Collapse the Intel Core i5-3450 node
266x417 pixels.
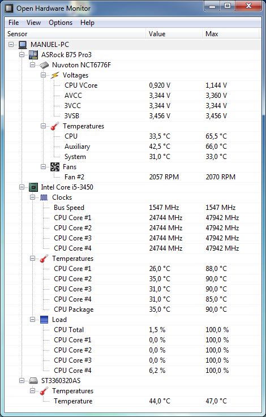pos(22,187)
